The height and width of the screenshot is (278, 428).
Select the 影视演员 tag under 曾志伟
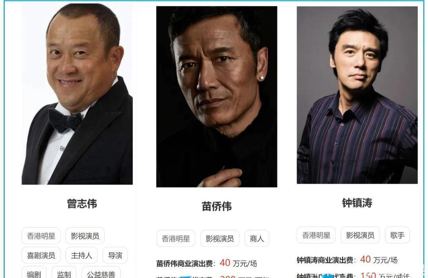[x=85, y=236]
